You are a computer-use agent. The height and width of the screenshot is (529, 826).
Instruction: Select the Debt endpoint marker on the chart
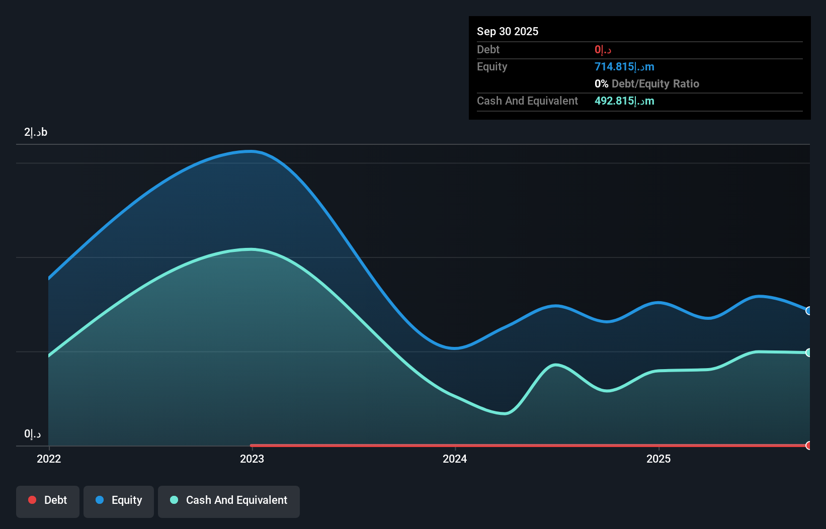click(x=809, y=445)
